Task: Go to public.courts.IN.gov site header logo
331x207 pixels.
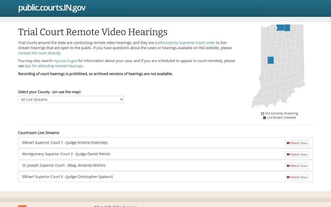Action: (52, 8)
